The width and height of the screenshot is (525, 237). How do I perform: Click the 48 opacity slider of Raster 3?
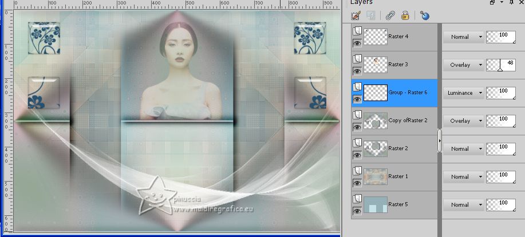tap(501, 65)
